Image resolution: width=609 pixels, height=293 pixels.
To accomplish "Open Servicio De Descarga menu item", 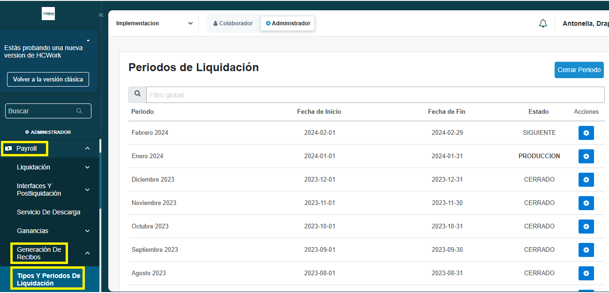I will click(x=49, y=212).
